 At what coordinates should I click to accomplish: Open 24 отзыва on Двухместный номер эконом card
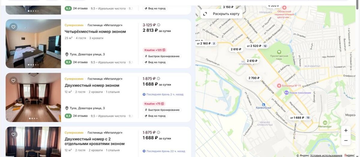click(x=80, y=116)
